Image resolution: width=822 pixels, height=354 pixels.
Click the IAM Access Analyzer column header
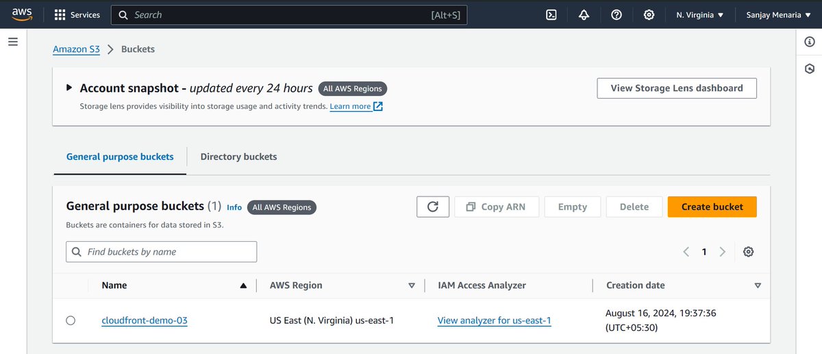(482, 286)
